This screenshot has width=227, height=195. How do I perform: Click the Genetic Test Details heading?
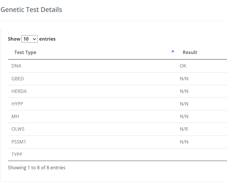31,10
